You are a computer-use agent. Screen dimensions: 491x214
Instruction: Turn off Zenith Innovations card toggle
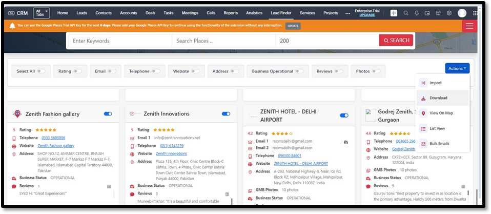click(x=226, y=114)
